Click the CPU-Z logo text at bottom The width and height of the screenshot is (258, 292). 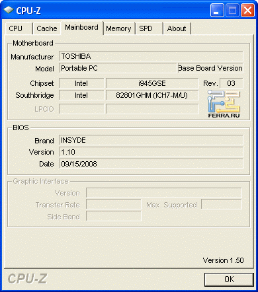(x=27, y=279)
